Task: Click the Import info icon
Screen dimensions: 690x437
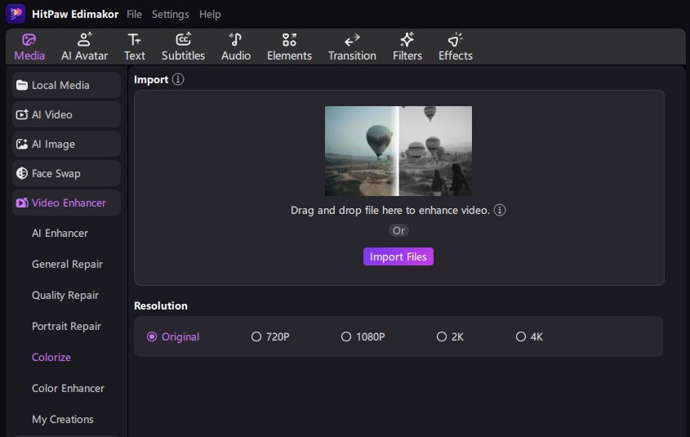Action: pos(178,79)
